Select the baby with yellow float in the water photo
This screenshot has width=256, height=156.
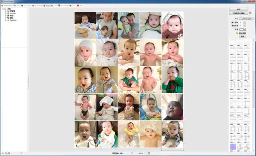click(129, 134)
